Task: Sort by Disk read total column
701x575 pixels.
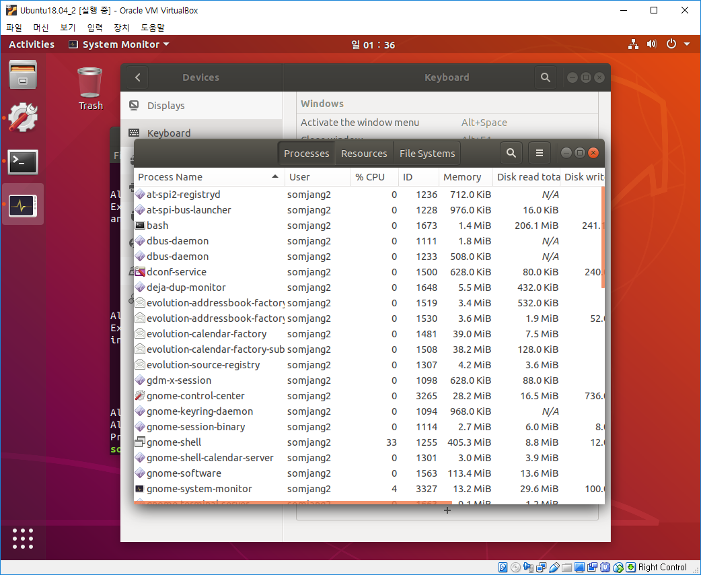Action: pos(526,177)
